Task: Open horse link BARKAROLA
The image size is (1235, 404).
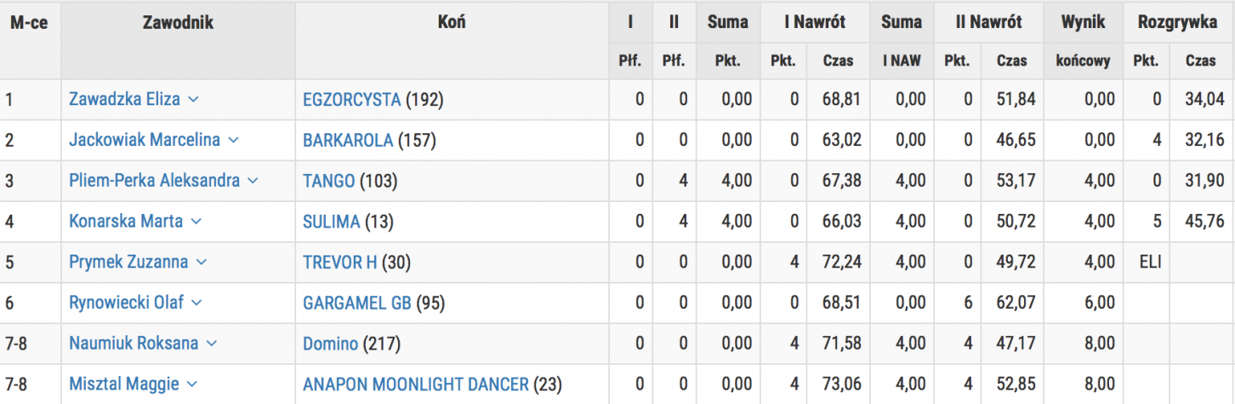Action: (x=348, y=140)
